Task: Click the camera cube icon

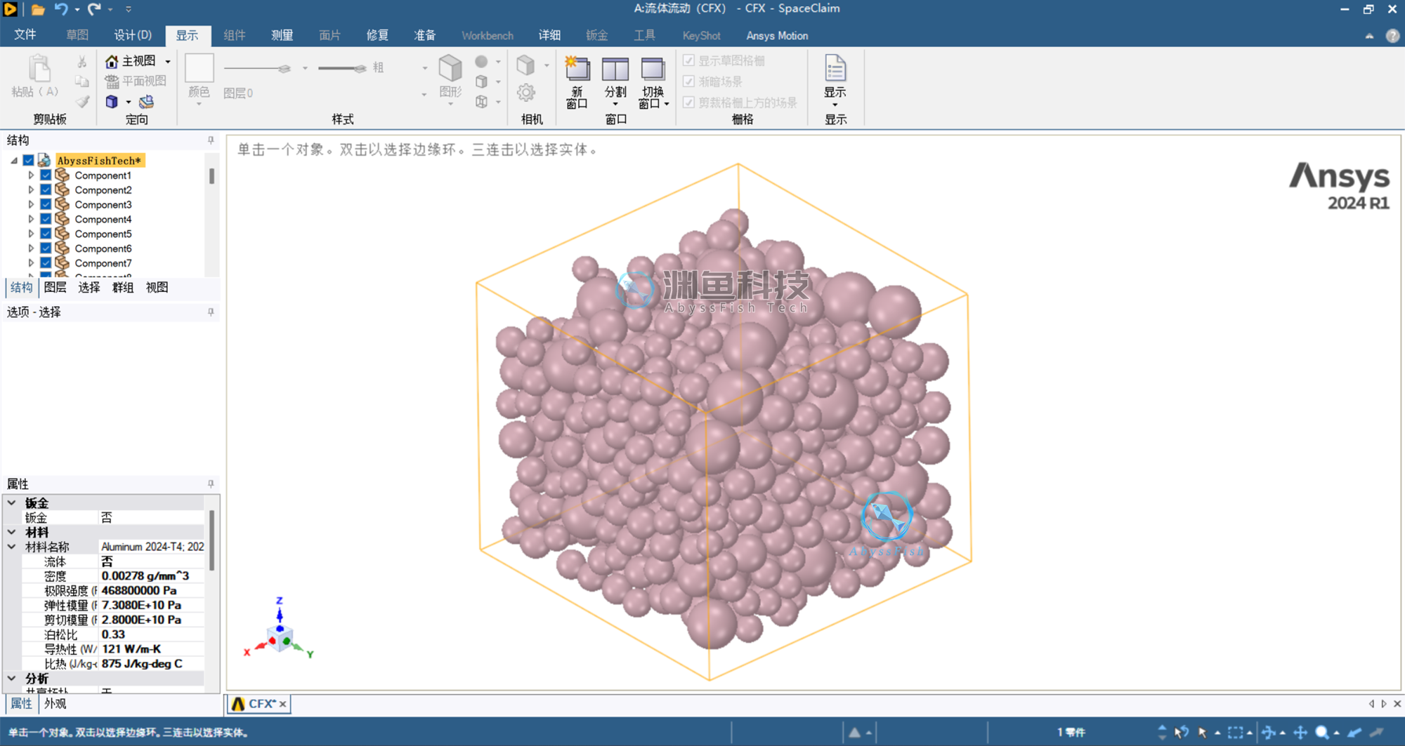Action: pyautogui.click(x=525, y=65)
